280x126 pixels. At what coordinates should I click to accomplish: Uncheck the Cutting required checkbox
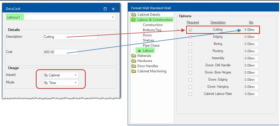point(190,30)
